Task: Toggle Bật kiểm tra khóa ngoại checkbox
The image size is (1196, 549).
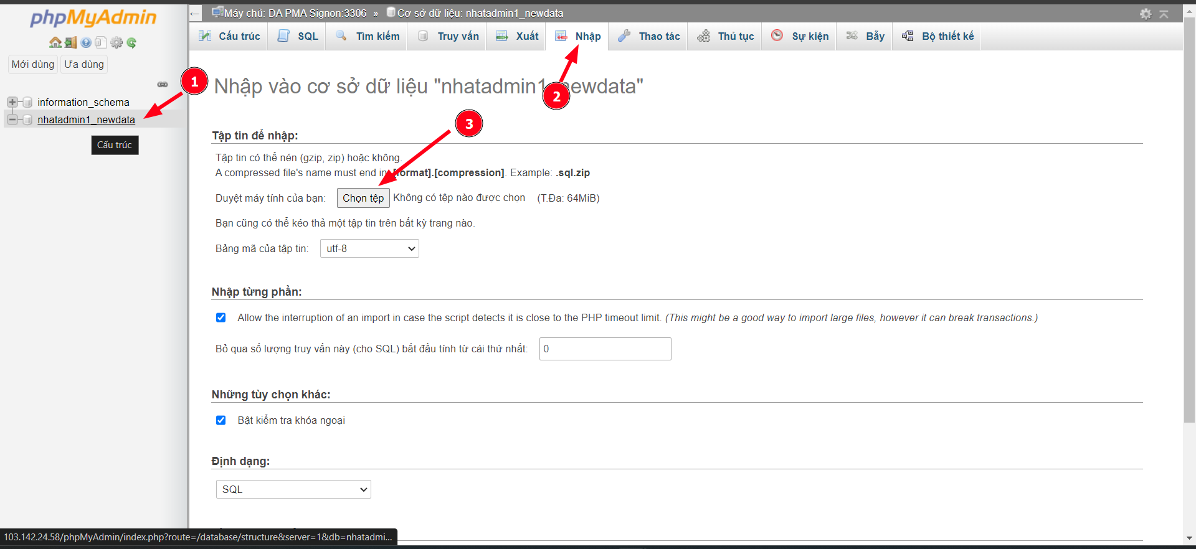Action: (x=221, y=420)
